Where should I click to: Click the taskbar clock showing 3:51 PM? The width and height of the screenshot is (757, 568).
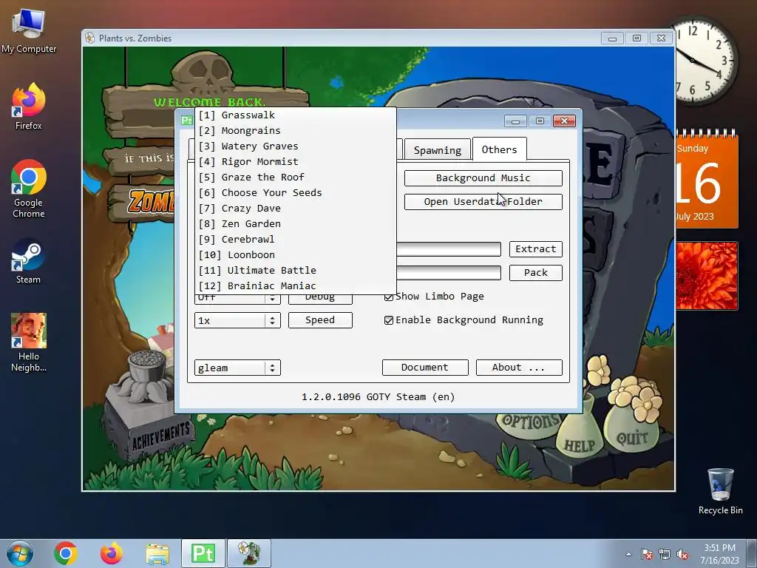click(719, 553)
